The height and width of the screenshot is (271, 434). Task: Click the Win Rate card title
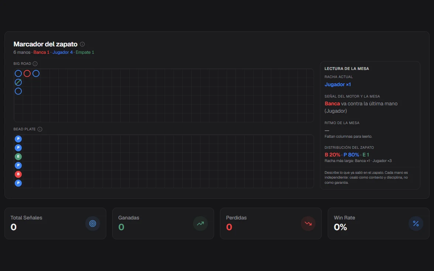(x=344, y=218)
